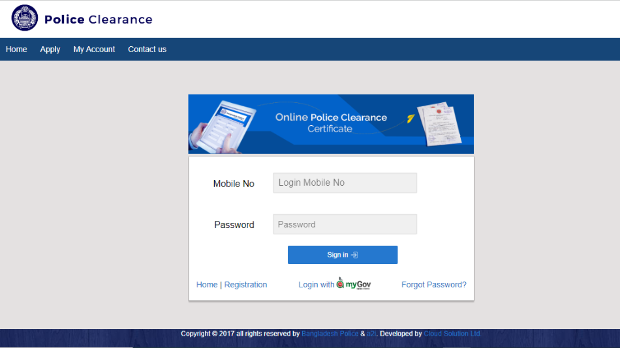
Task: Click the Password label text
Action: click(234, 225)
